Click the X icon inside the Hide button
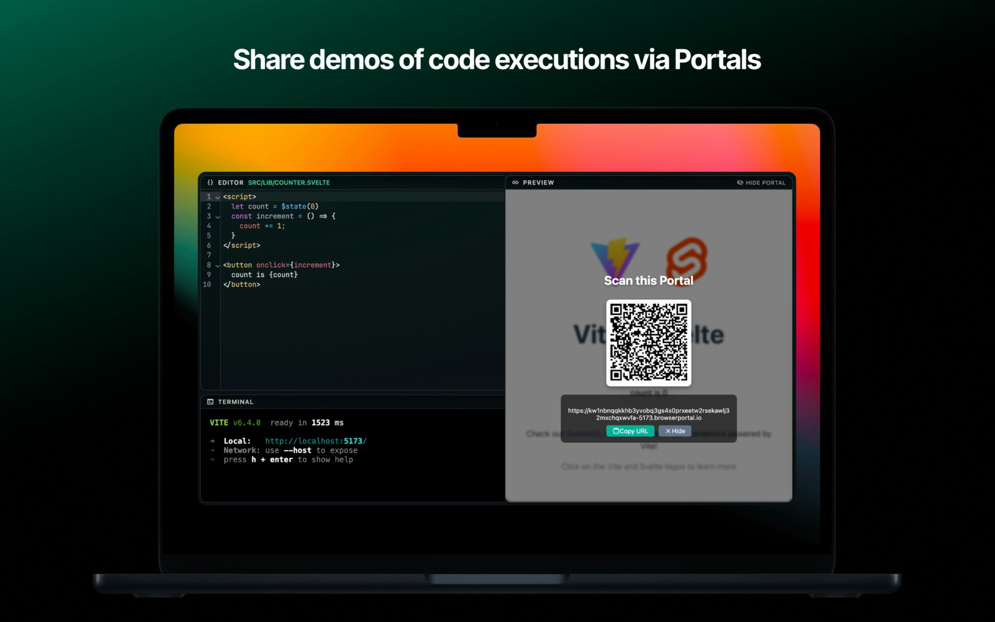Screen dimensions: 995x622 (667, 431)
